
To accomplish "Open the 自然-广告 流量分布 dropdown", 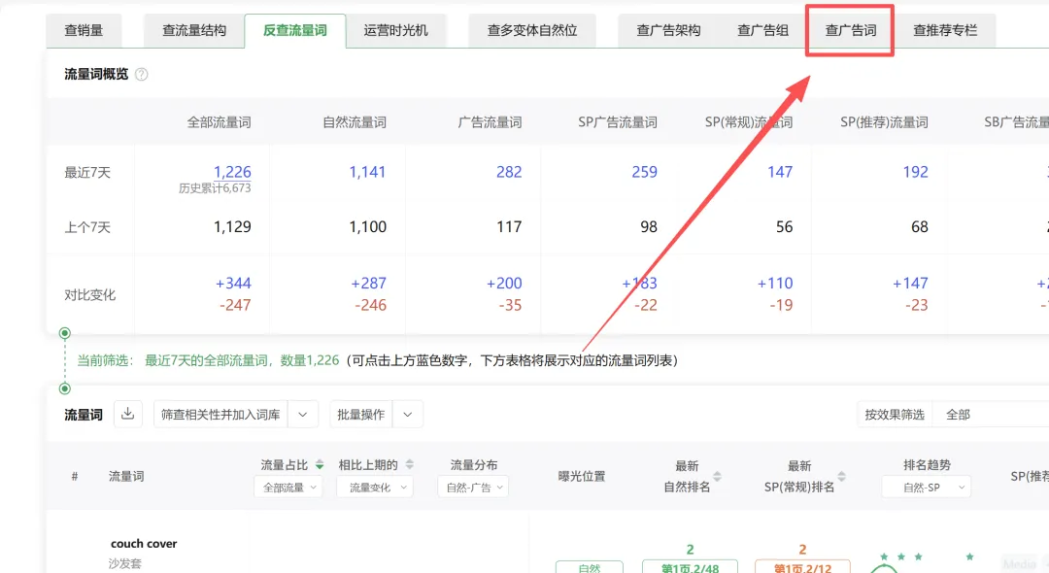I will (x=473, y=488).
